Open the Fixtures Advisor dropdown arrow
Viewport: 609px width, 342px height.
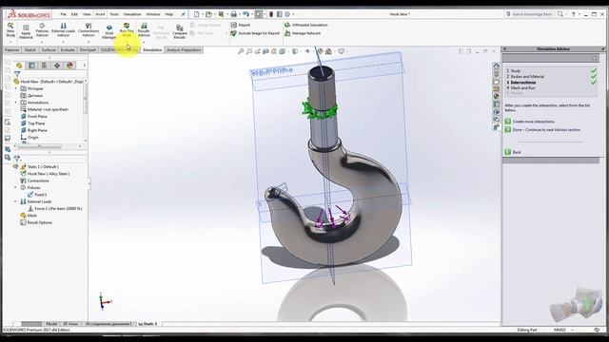[42, 42]
